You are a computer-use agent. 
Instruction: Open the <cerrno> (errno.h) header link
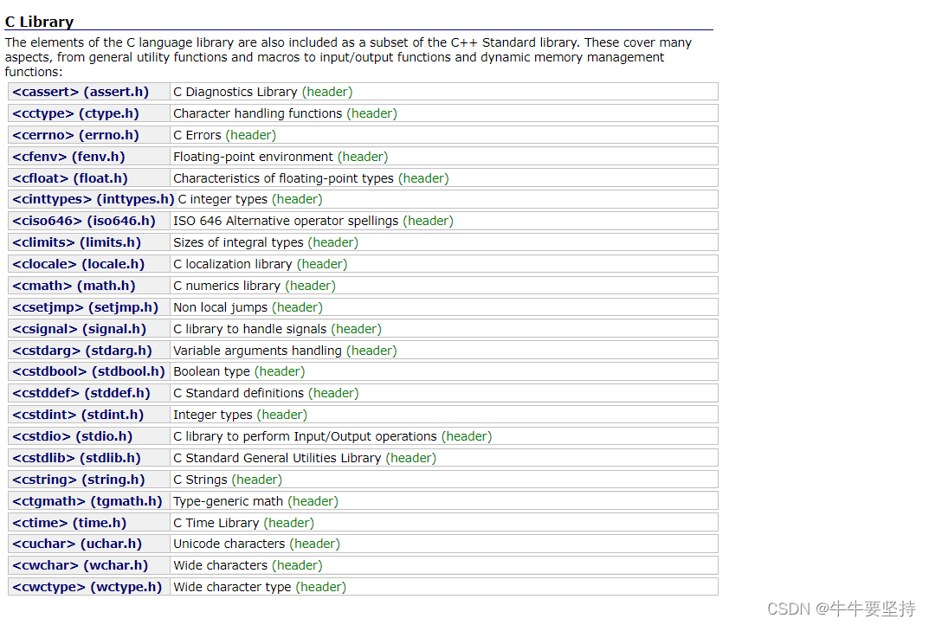pos(76,135)
